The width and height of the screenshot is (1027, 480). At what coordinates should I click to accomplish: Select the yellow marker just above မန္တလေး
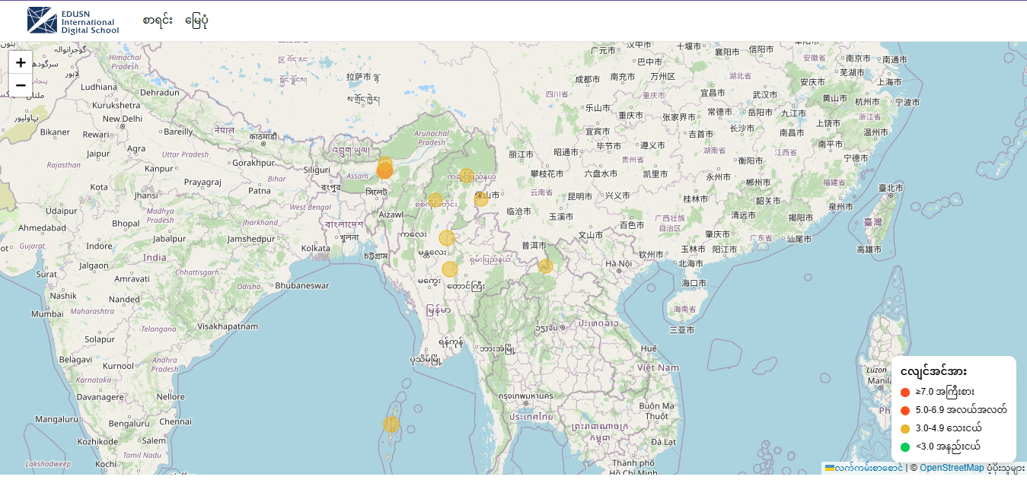pos(447,238)
